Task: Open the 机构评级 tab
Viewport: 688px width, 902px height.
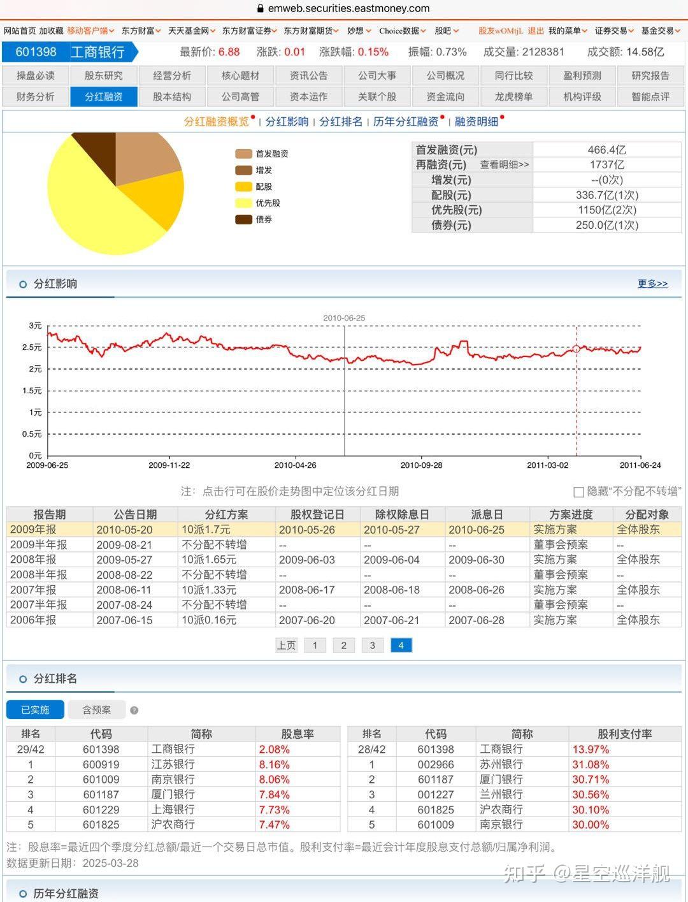Action: 582,97
